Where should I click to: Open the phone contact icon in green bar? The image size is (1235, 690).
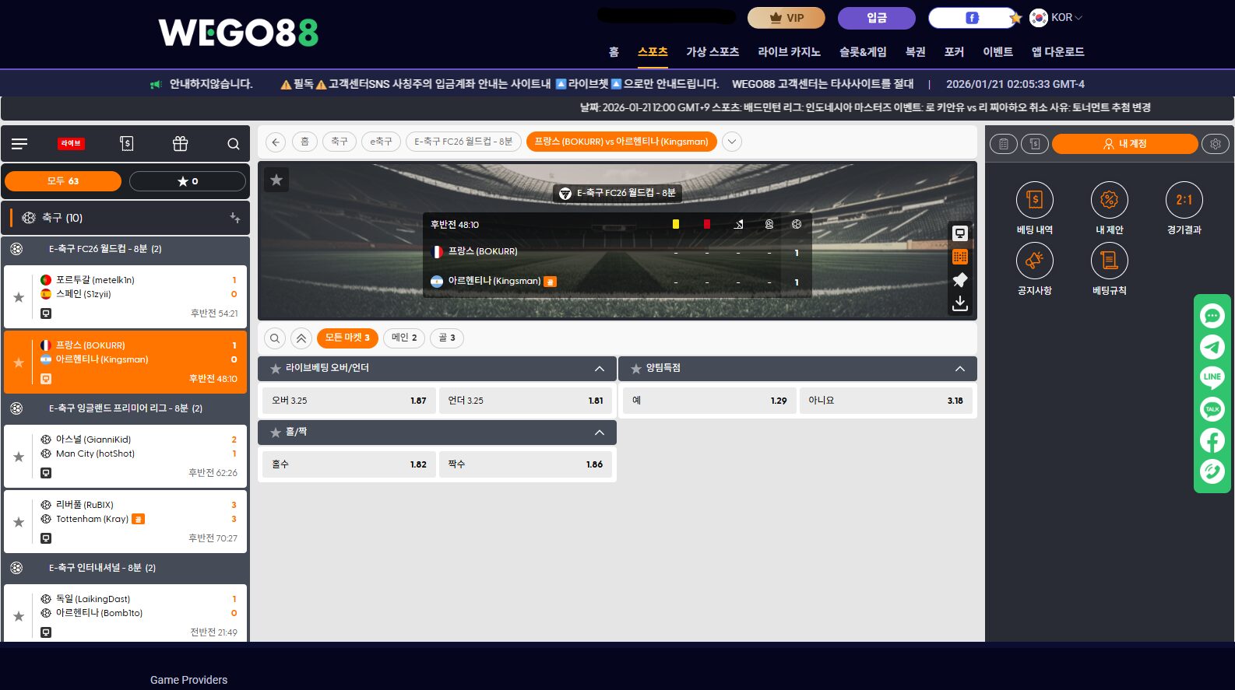(1212, 471)
